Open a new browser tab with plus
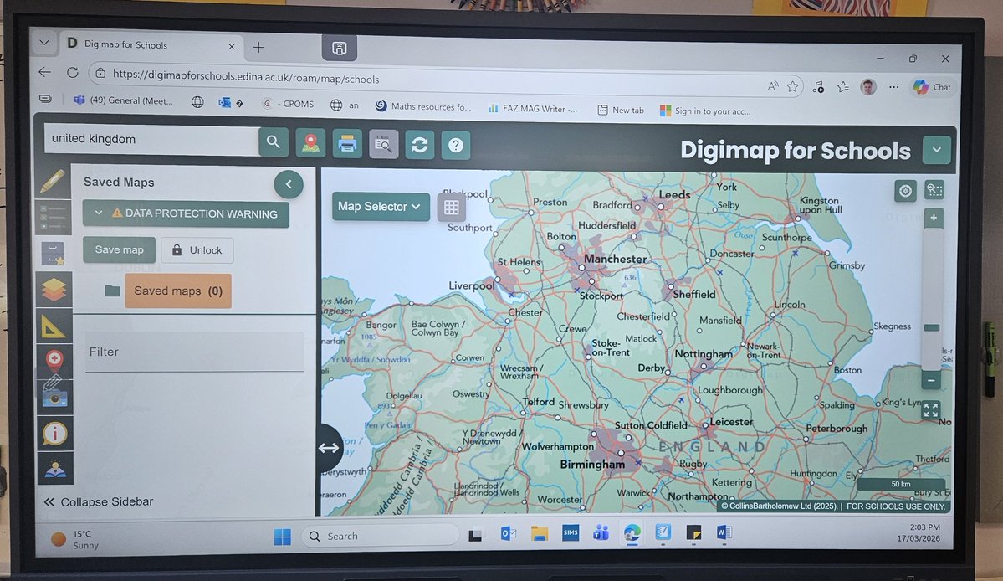 (x=259, y=47)
